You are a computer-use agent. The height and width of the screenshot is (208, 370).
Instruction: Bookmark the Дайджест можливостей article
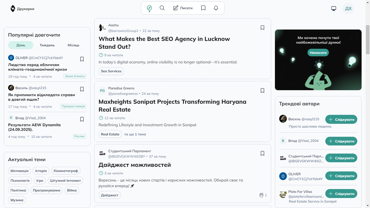[262, 153]
